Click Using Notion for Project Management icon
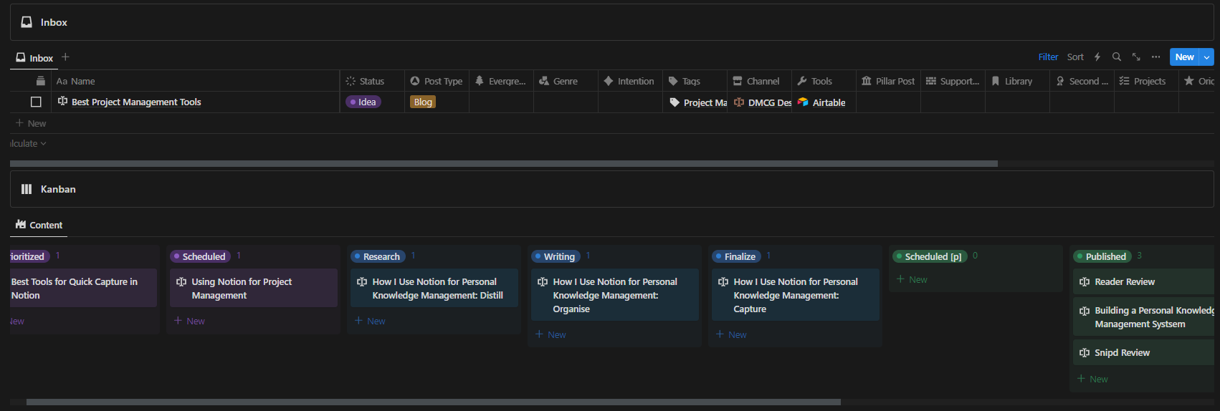 point(181,282)
